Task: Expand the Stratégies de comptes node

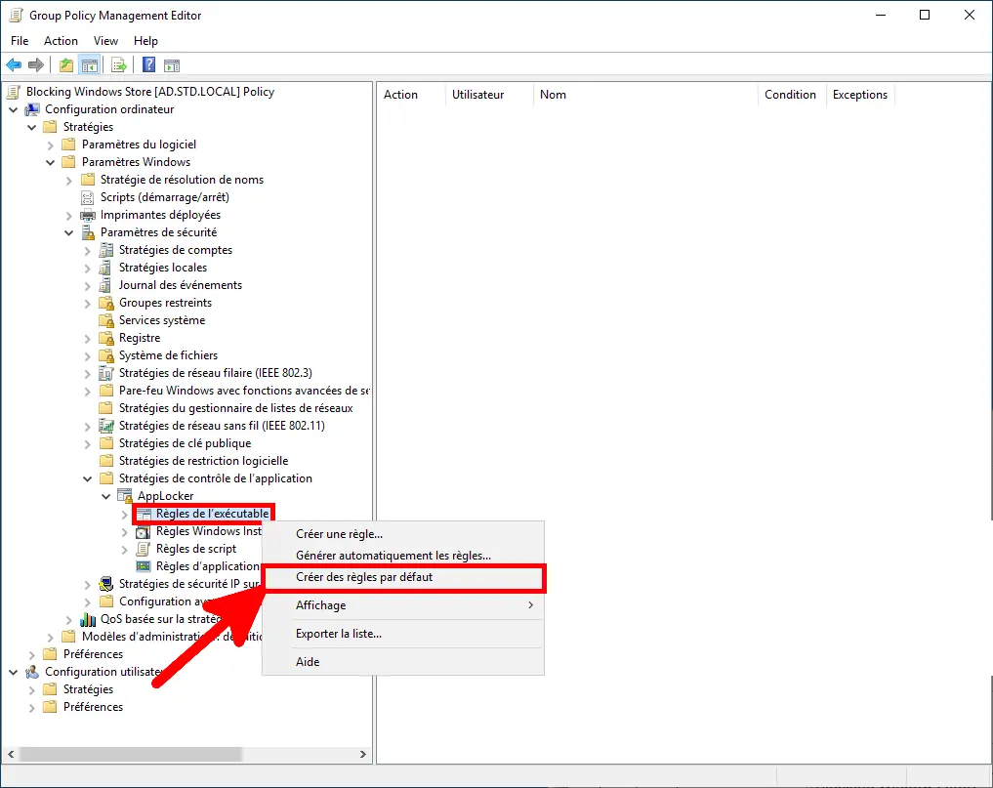Action: pos(88,250)
